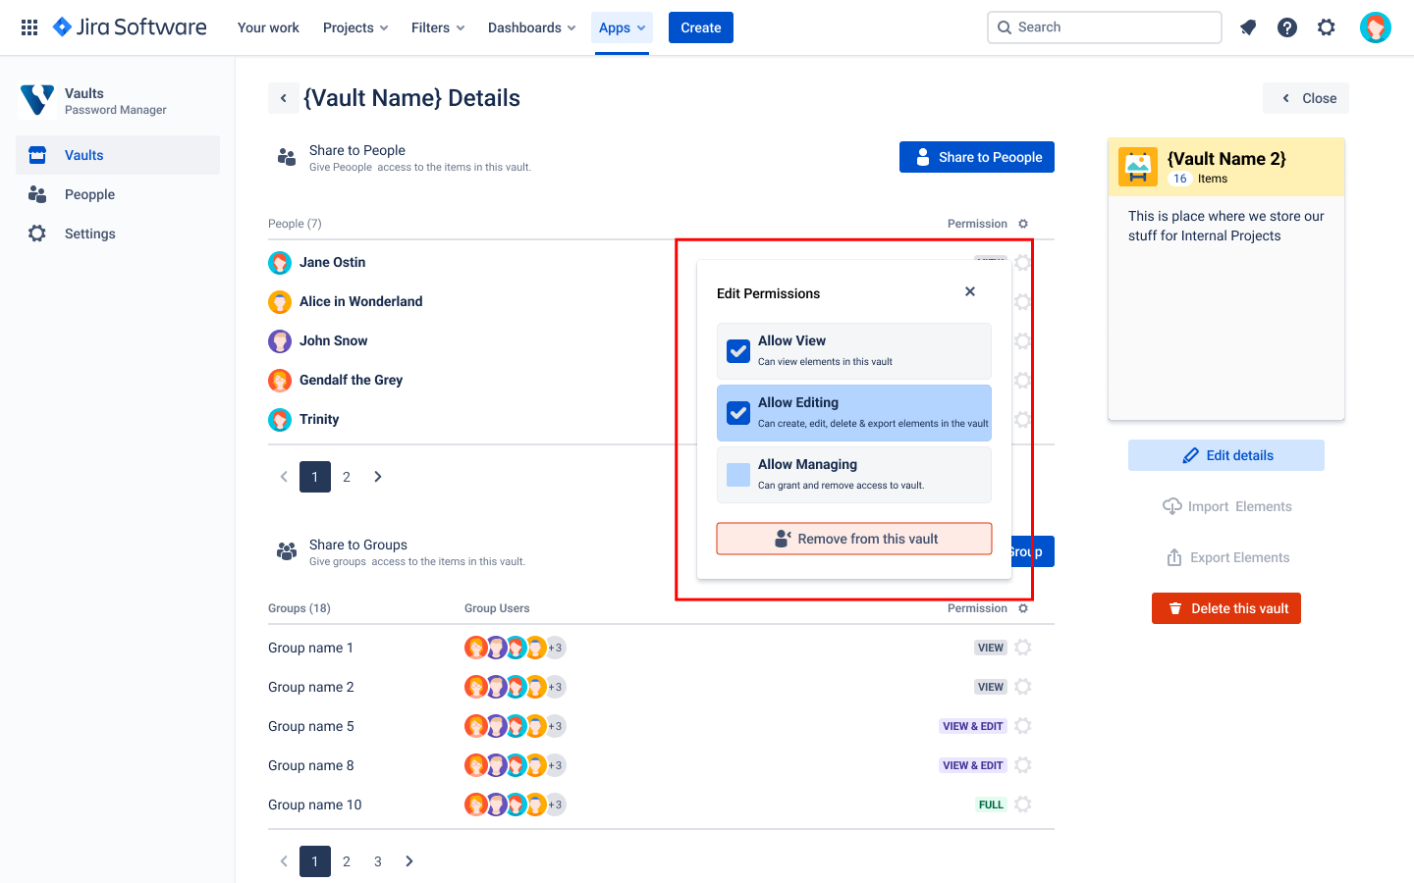The width and height of the screenshot is (1414, 883).
Task: Open the app switcher grid icon
Action: pos(29,27)
